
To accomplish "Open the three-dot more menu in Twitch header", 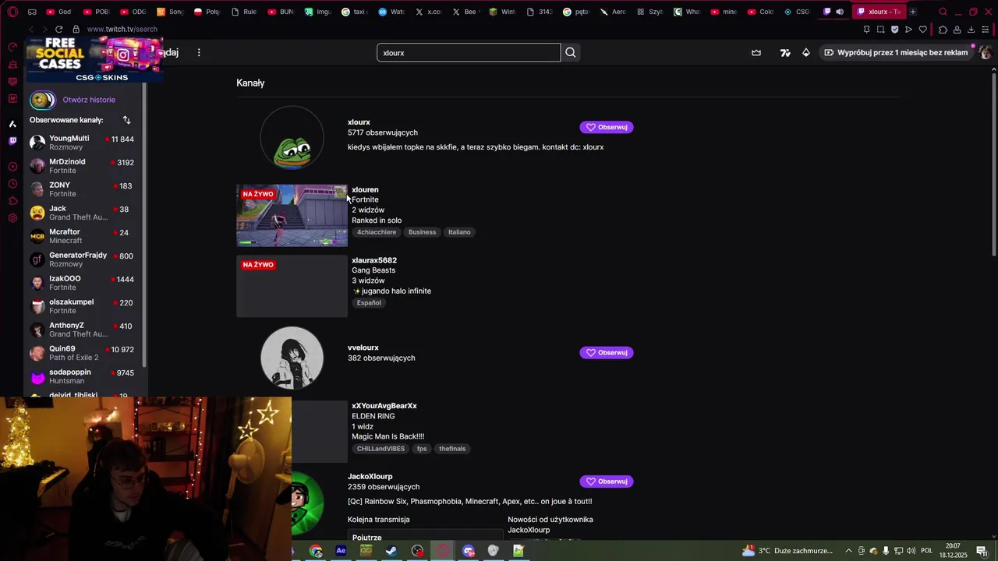I will [x=199, y=52].
